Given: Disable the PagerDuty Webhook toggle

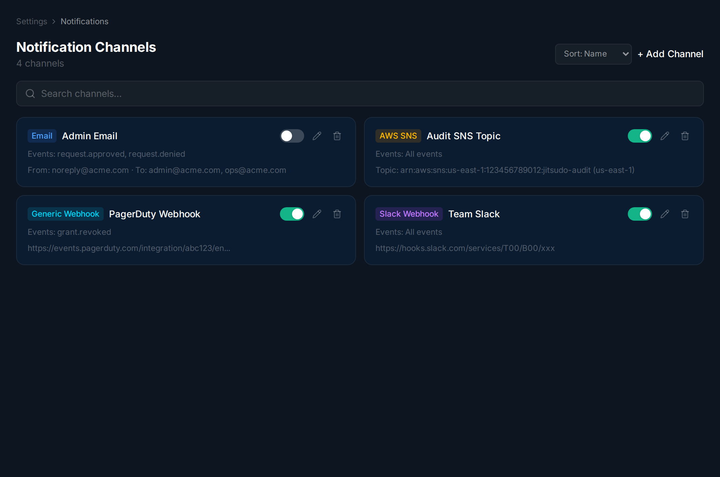Looking at the screenshot, I should click(292, 214).
